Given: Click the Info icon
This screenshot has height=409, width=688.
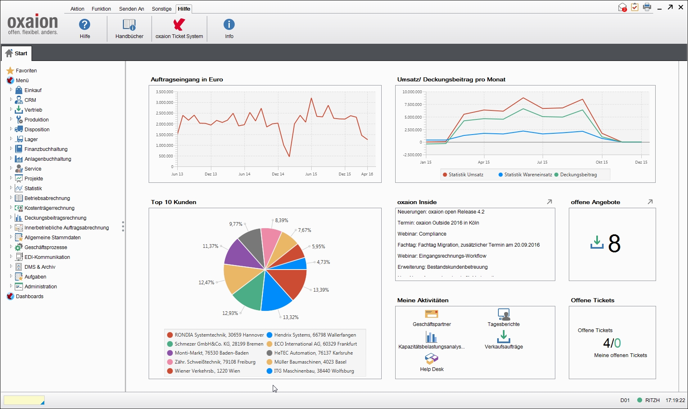Looking at the screenshot, I should click(229, 28).
